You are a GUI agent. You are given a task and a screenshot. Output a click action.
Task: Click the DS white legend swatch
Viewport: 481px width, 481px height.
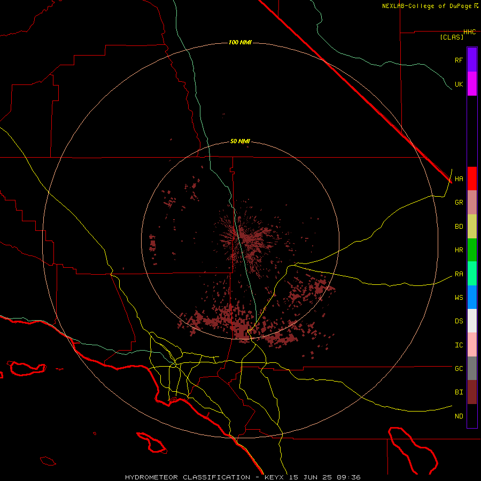pos(472,321)
